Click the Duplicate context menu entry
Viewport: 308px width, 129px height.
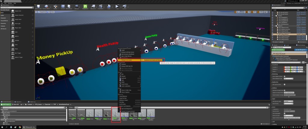123,77
